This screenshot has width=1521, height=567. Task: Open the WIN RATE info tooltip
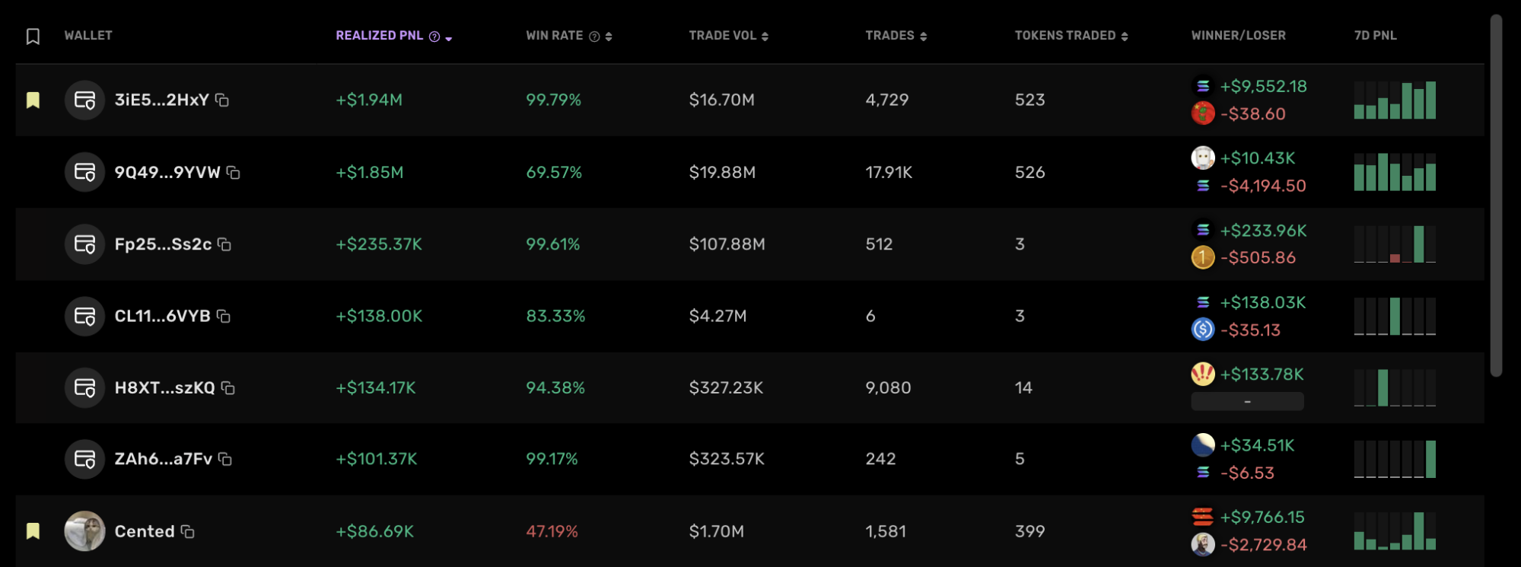593,35
